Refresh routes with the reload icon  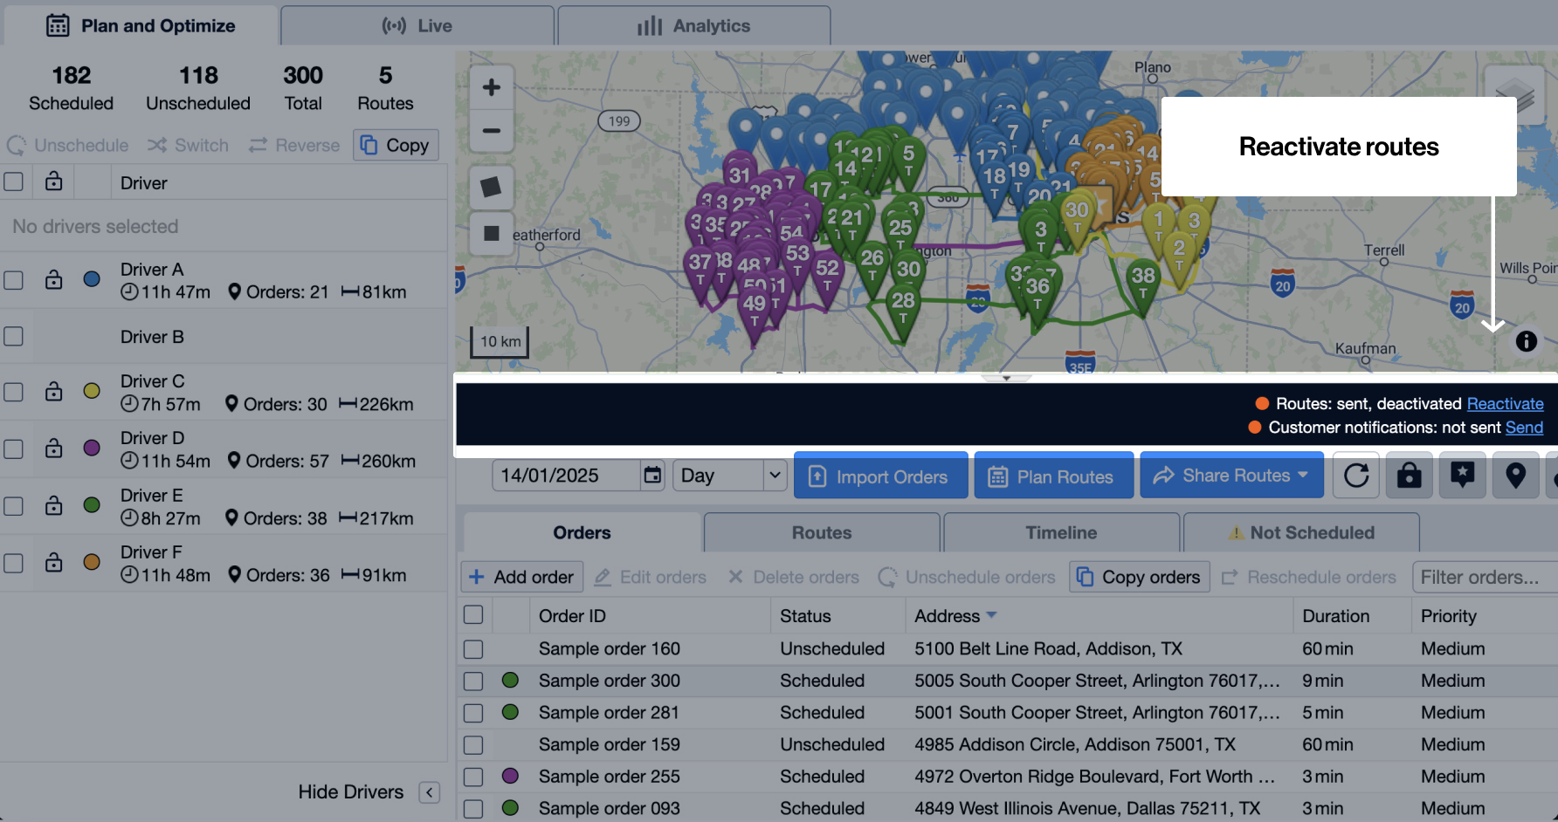click(x=1355, y=476)
